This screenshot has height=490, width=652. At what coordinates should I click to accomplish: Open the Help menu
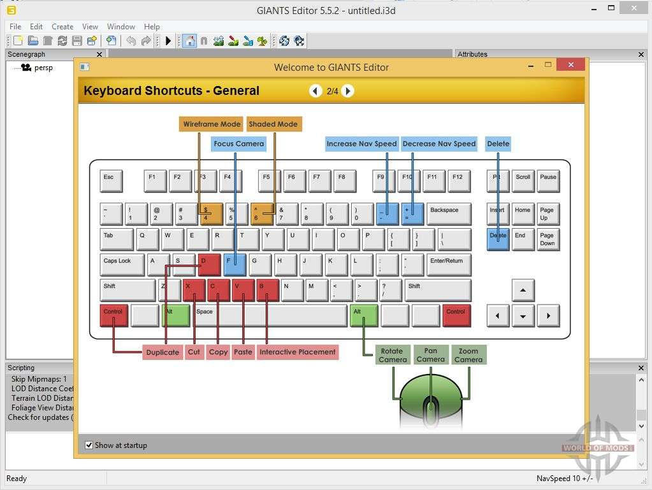152,27
